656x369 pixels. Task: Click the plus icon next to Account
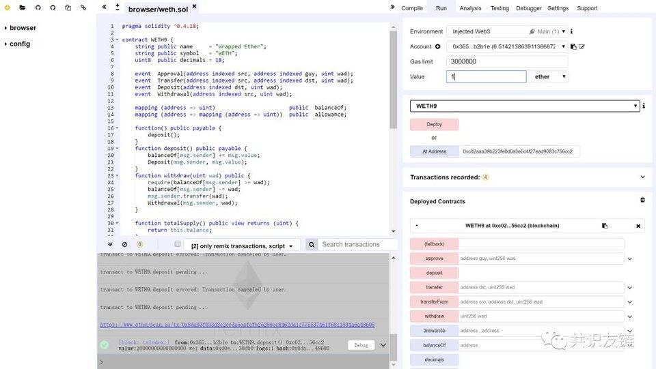click(x=437, y=47)
